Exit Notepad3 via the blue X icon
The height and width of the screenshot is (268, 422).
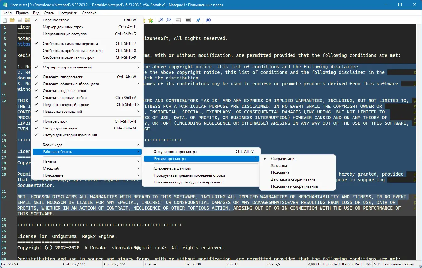(x=208, y=20)
